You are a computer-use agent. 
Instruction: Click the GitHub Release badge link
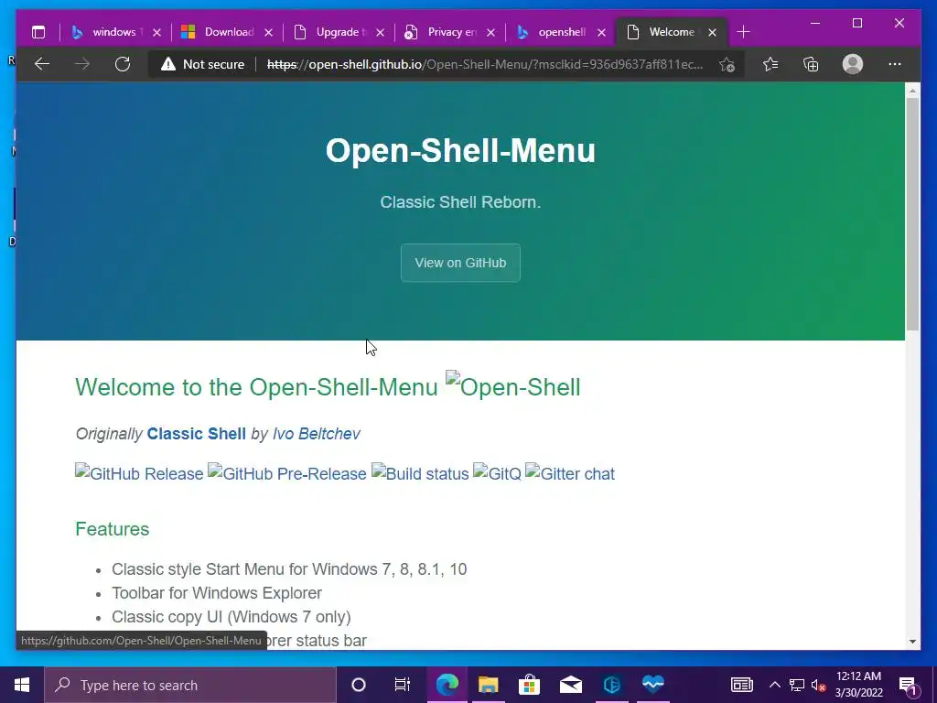coord(139,473)
